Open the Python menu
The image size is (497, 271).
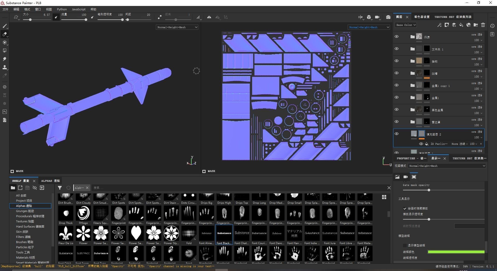coord(62,9)
